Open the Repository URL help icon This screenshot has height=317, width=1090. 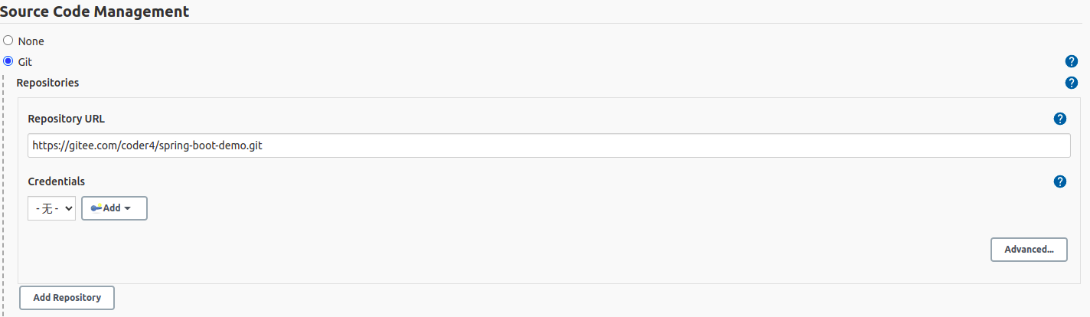(1060, 119)
